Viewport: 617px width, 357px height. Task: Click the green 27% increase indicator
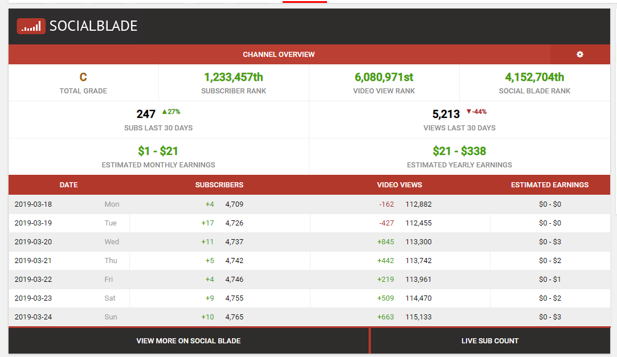pyautogui.click(x=171, y=112)
